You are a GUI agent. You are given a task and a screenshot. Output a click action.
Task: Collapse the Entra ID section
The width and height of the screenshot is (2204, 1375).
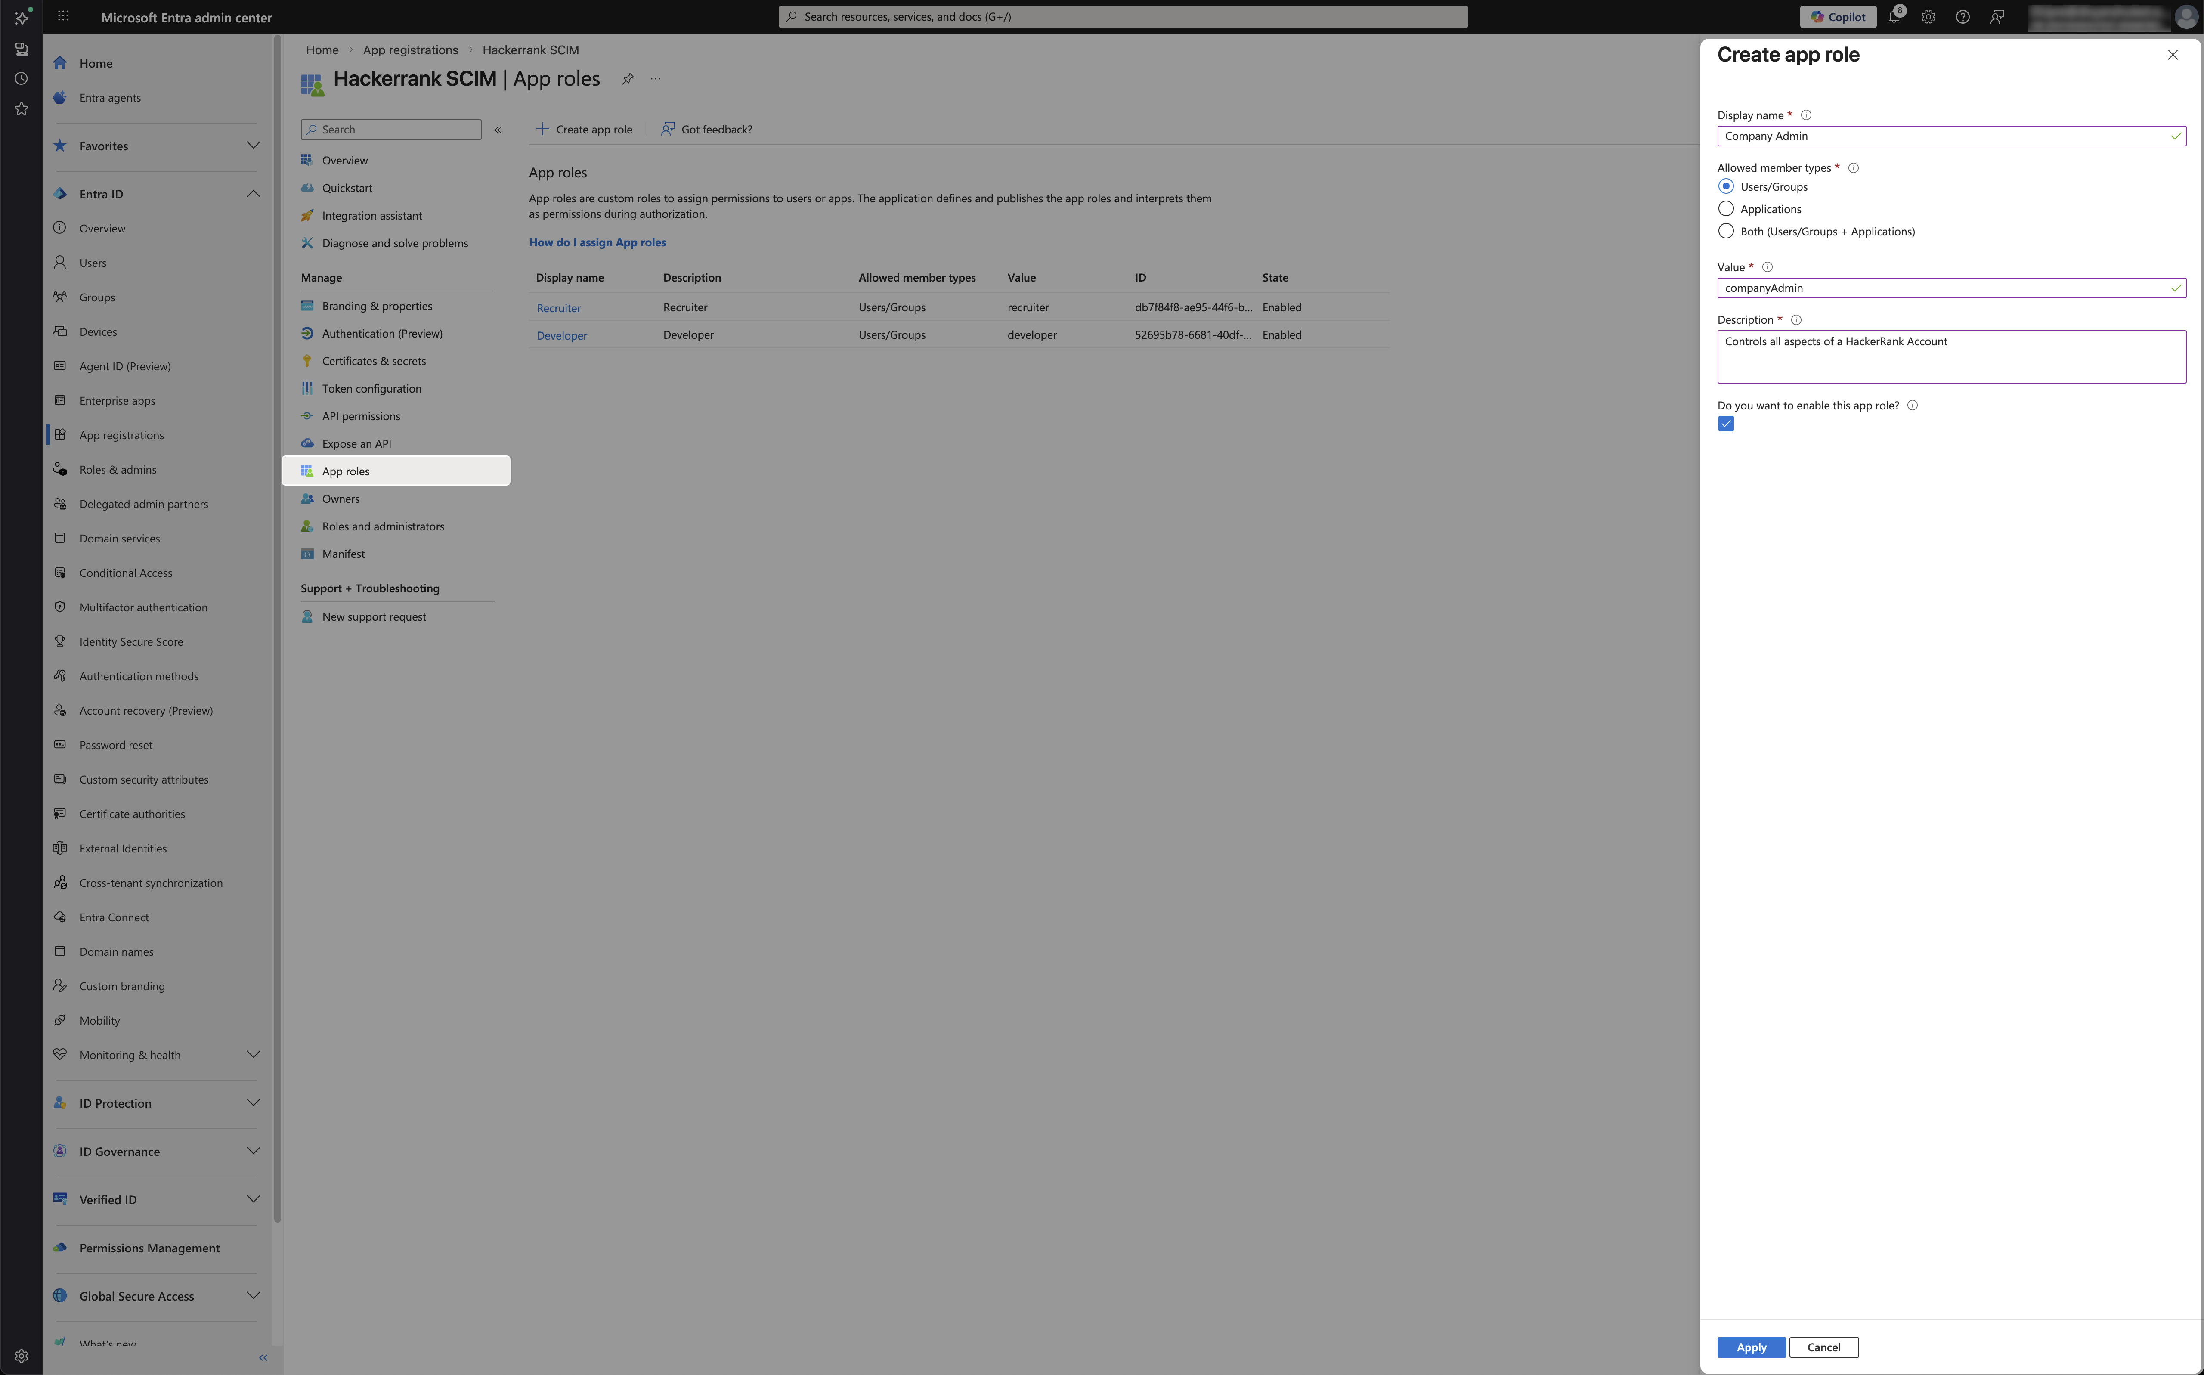(x=253, y=194)
